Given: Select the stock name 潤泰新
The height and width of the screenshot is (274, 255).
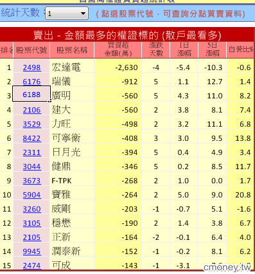Looking at the screenshot, I should (66, 251).
